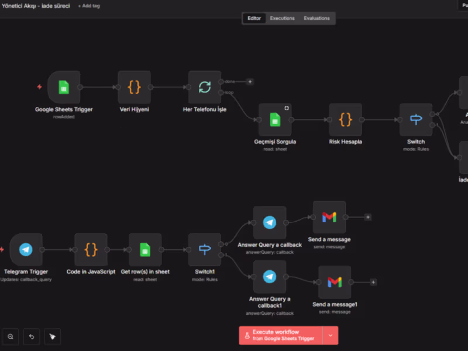
Task: Click the zoom out control
Action: (11, 336)
